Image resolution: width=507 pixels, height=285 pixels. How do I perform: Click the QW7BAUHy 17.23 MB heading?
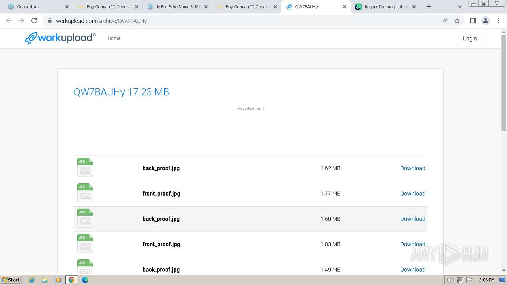point(122,92)
